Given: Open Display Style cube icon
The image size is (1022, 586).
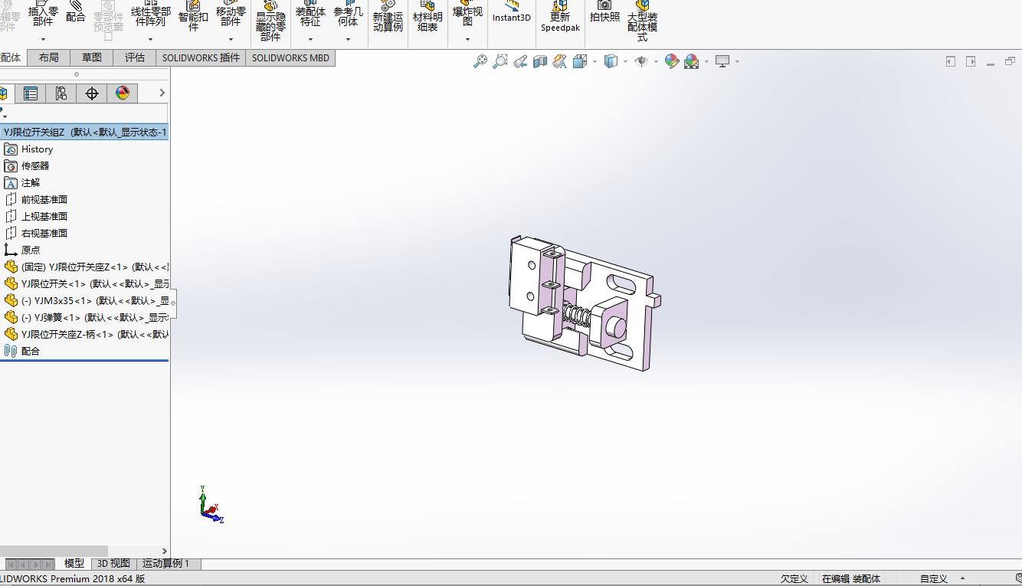Looking at the screenshot, I should click(x=611, y=61).
